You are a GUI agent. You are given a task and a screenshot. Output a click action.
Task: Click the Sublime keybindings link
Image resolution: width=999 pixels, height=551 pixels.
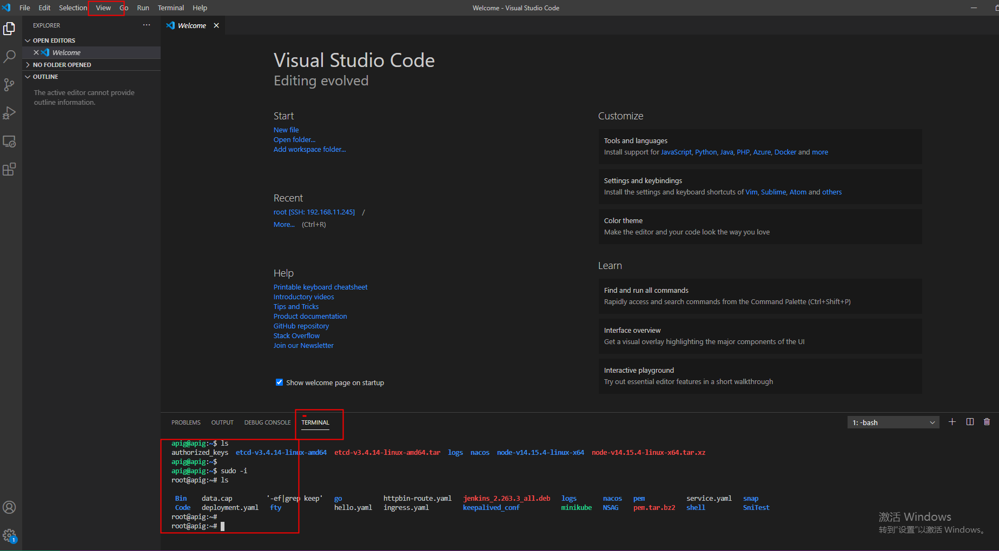773,192
